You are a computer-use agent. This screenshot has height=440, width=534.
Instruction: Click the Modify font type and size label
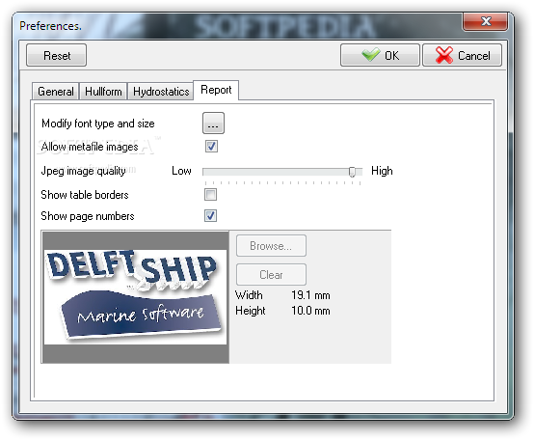click(98, 124)
